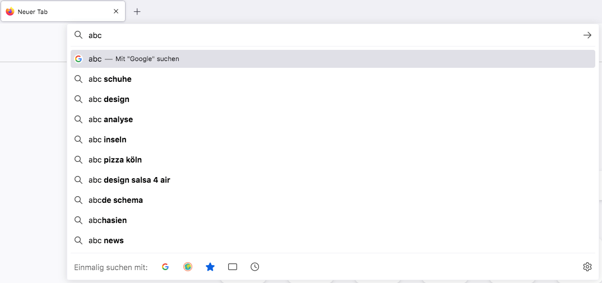Choose abc Mit Google suchen entry

(333, 59)
